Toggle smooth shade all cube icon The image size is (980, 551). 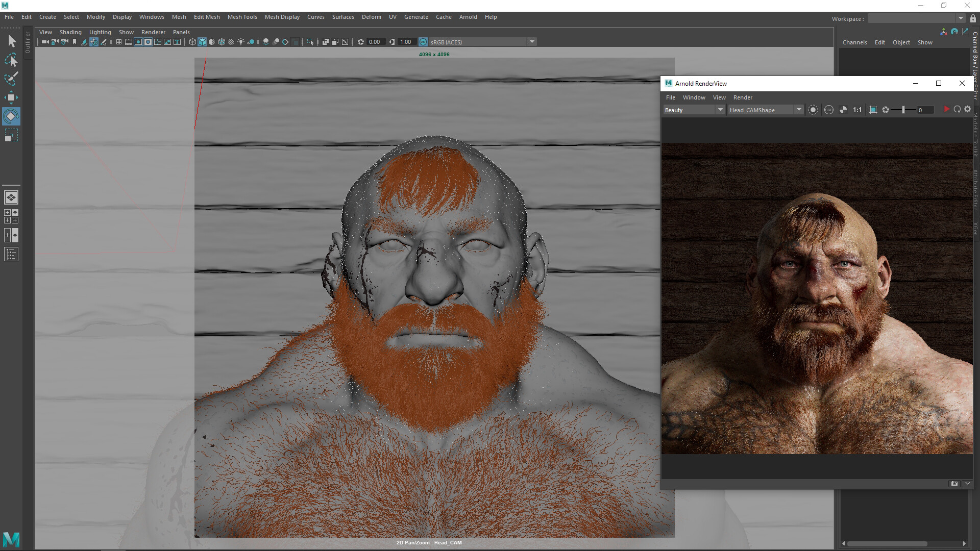click(202, 42)
